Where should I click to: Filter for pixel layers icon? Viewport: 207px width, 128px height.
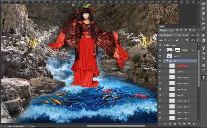point(177,30)
